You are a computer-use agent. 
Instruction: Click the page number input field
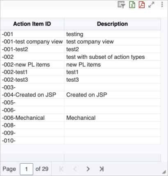pyautogui.click(x=26, y=169)
